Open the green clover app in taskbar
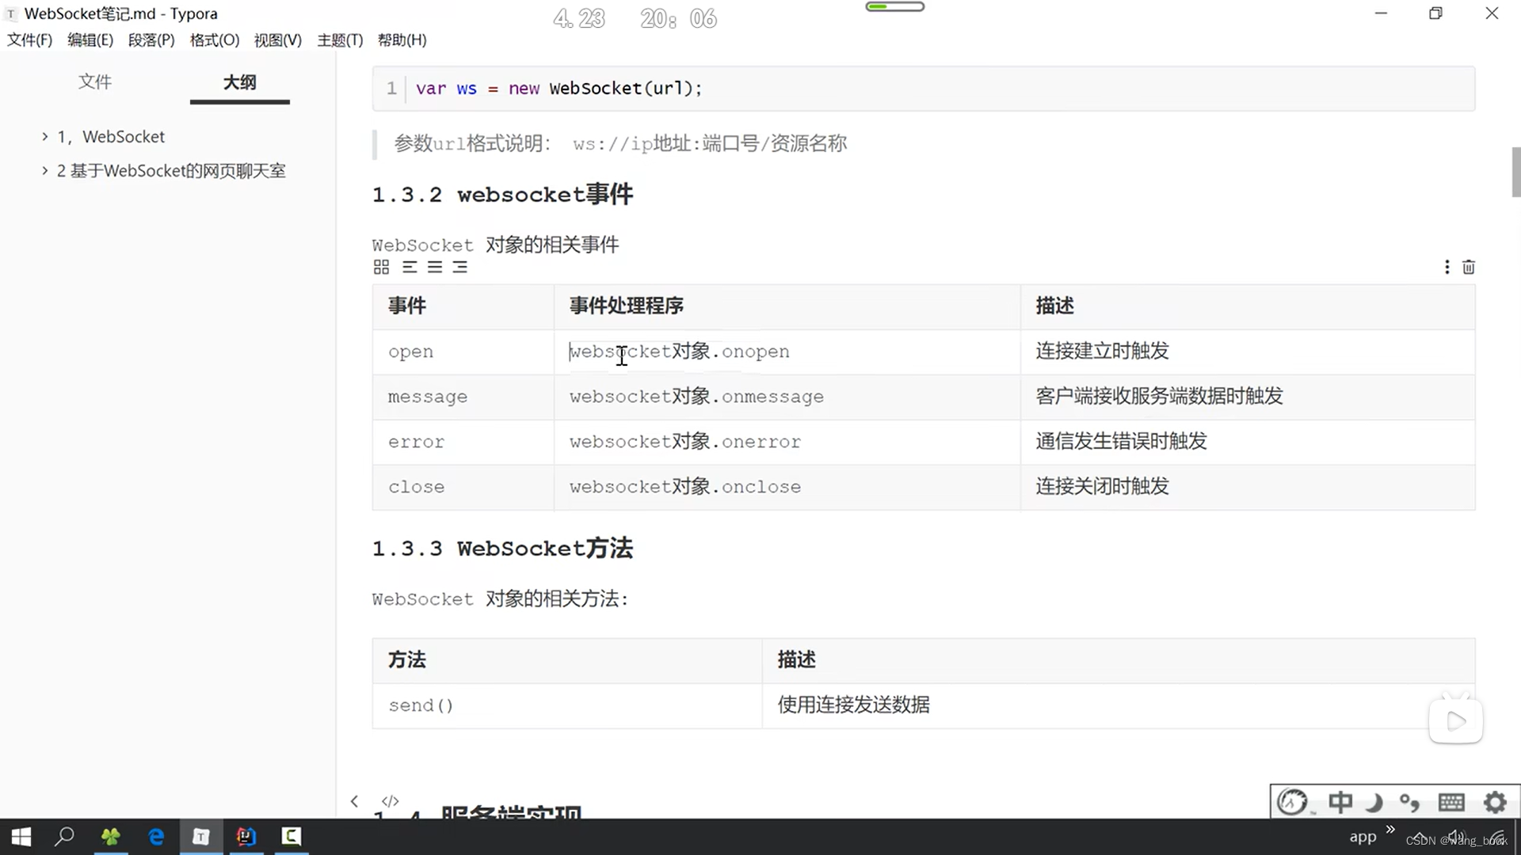Image resolution: width=1521 pixels, height=855 pixels. (x=110, y=837)
